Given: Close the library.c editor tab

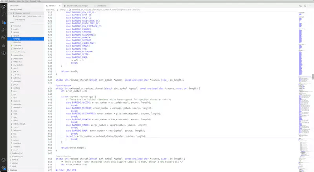Looking at the screenshot, I should 59,6.
